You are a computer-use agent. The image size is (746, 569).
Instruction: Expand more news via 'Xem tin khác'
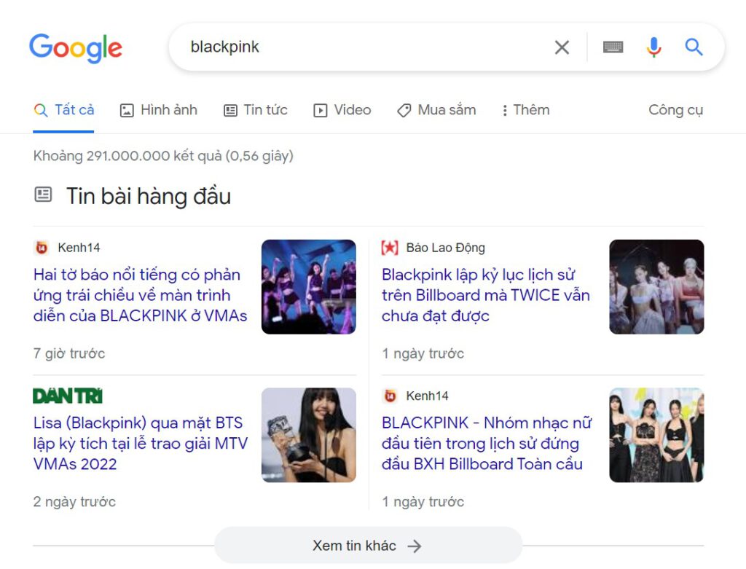coord(369,545)
